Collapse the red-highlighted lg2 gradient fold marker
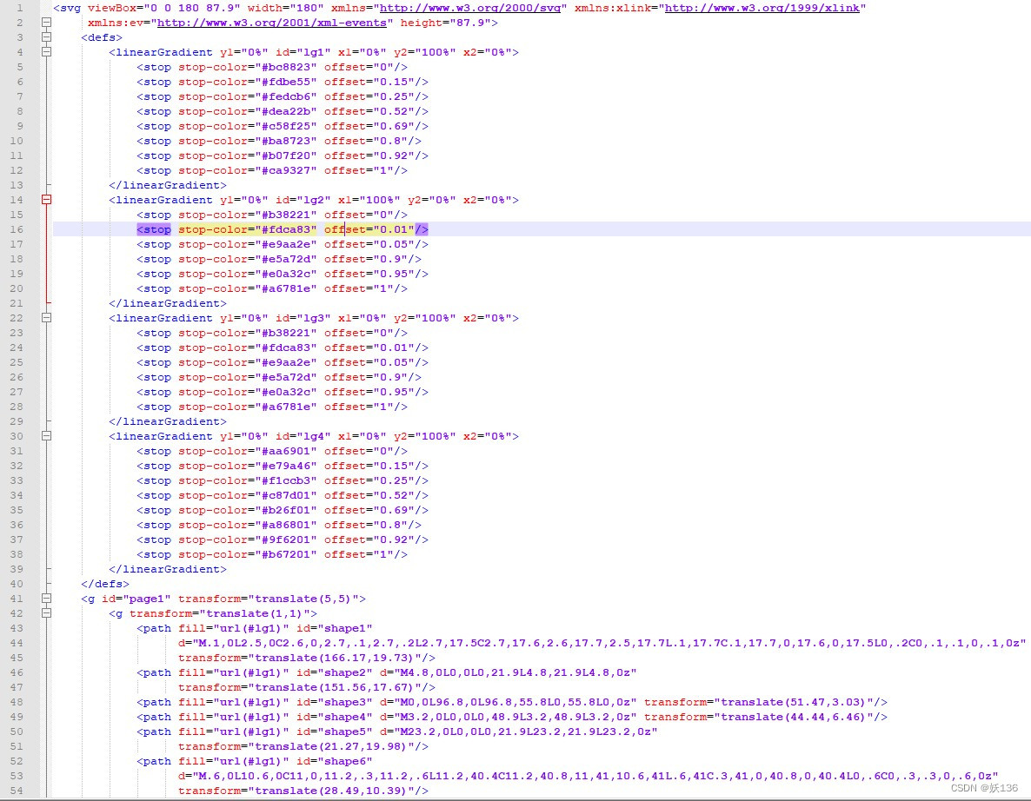1031x801 pixels. [47, 200]
